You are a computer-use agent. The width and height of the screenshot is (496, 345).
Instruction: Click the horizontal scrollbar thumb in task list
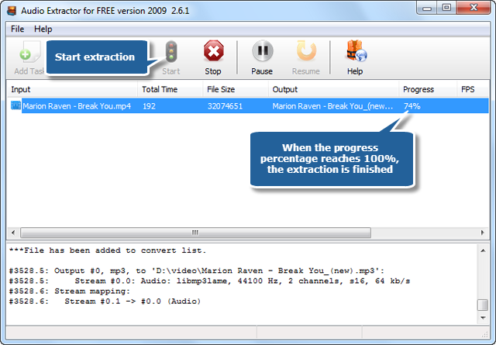coord(195,233)
